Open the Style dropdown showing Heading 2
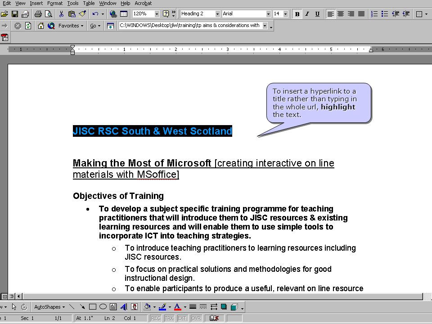Viewport: 432px width, 324px height. click(x=217, y=14)
